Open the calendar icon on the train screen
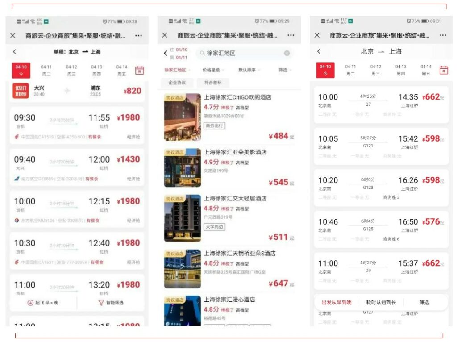 pos(444,70)
